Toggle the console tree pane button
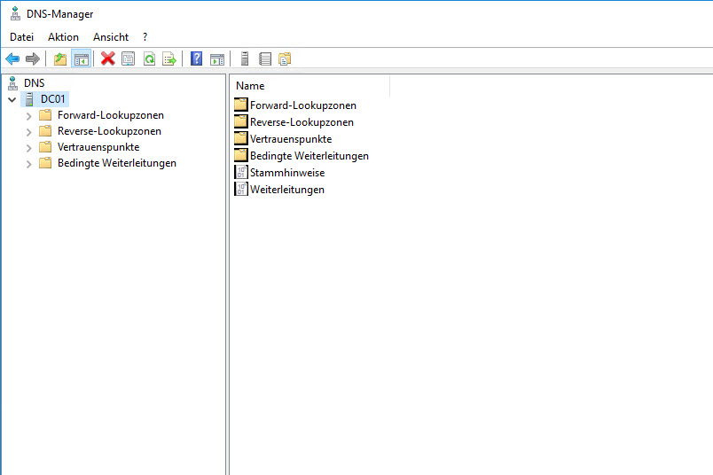This screenshot has height=475, width=713. [82, 58]
